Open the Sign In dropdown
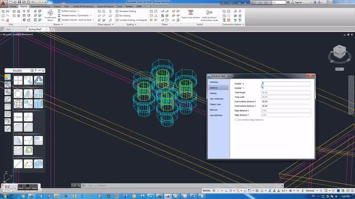 pyautogui.click(x=311, y=2)
